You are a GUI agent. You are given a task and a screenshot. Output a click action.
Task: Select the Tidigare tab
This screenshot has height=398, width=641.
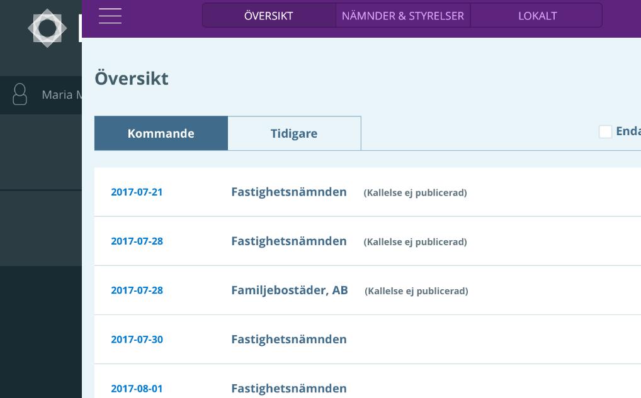[x=294, y=133]
